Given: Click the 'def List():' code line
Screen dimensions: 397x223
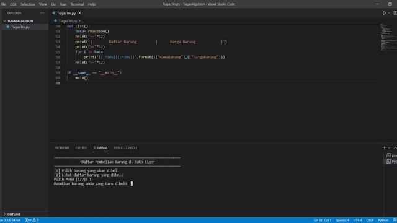Looking at the screenshot, I should coord(78,26).
